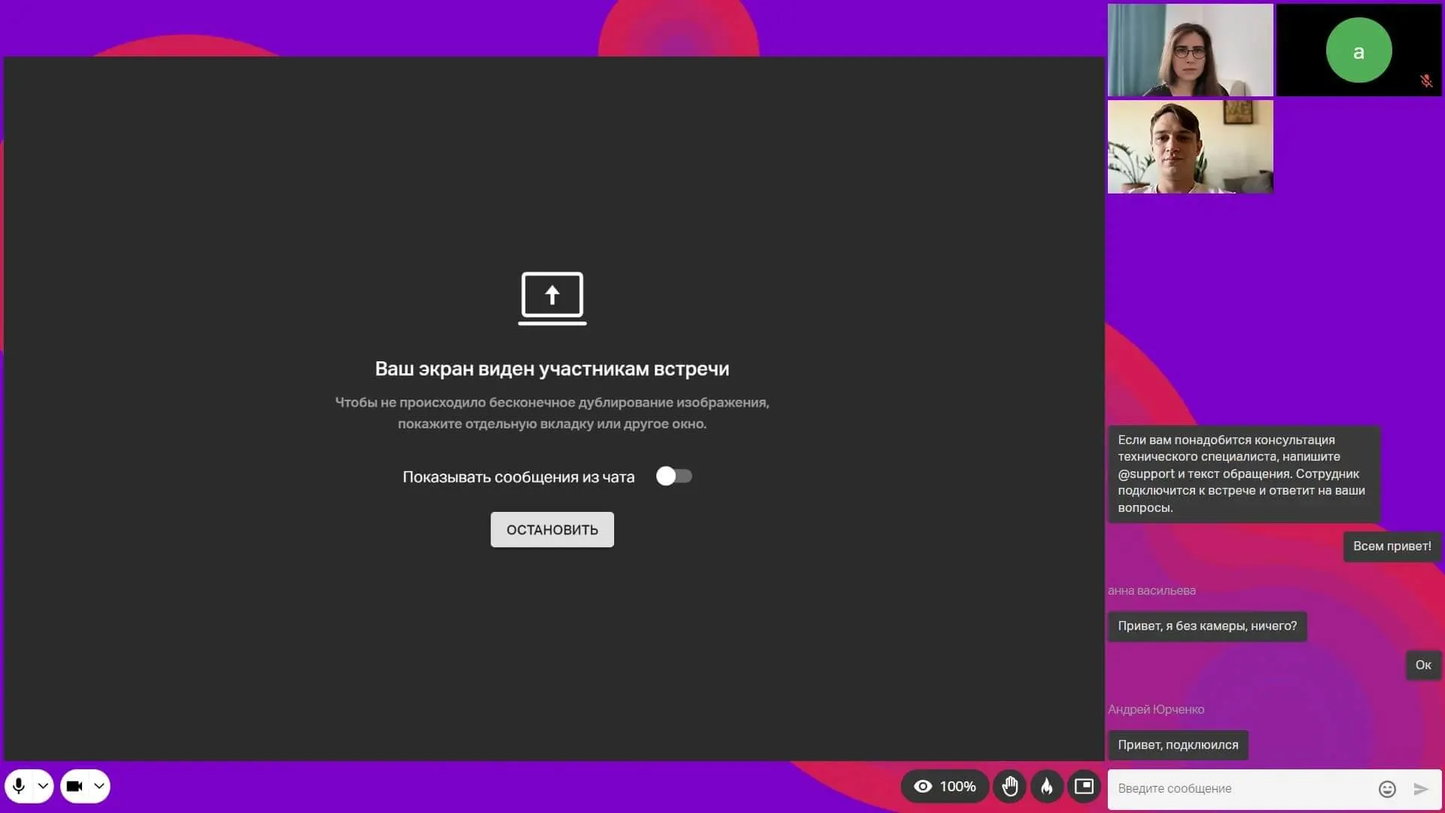This screenshot has width=1445, height=813.
Task: Click the @support technical help message
Action: (x=1244, y=474)
